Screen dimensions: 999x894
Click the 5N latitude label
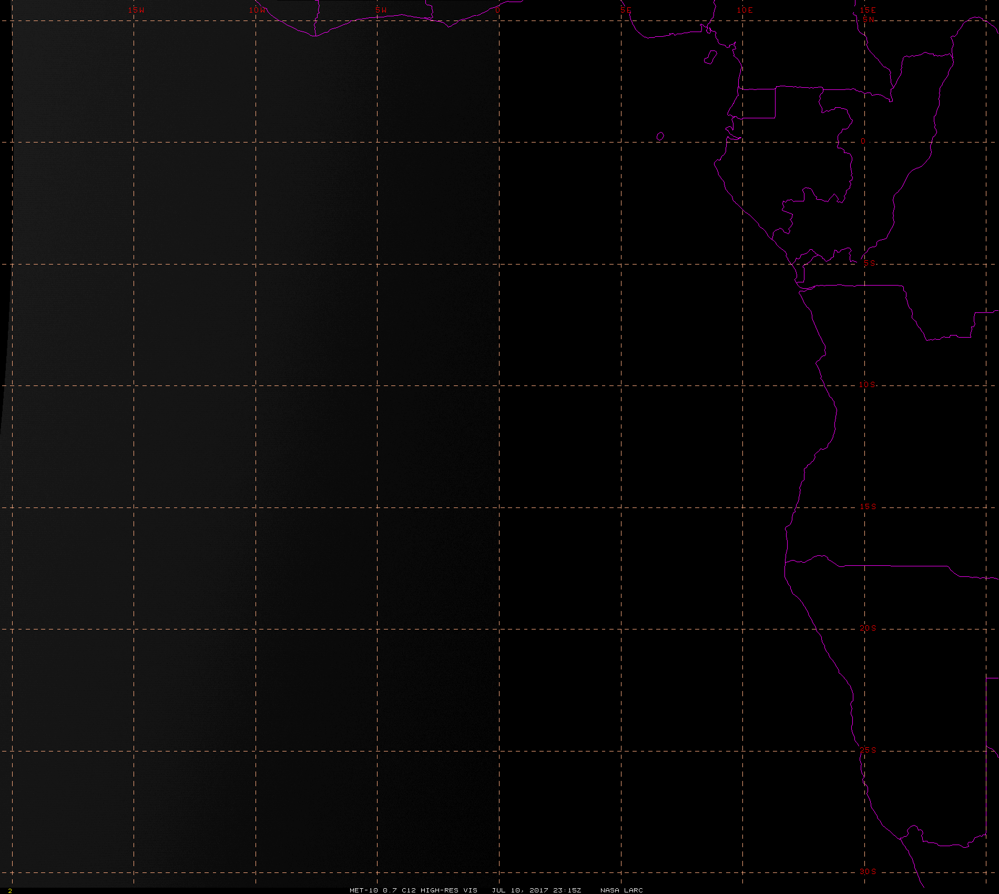[869, 19]
